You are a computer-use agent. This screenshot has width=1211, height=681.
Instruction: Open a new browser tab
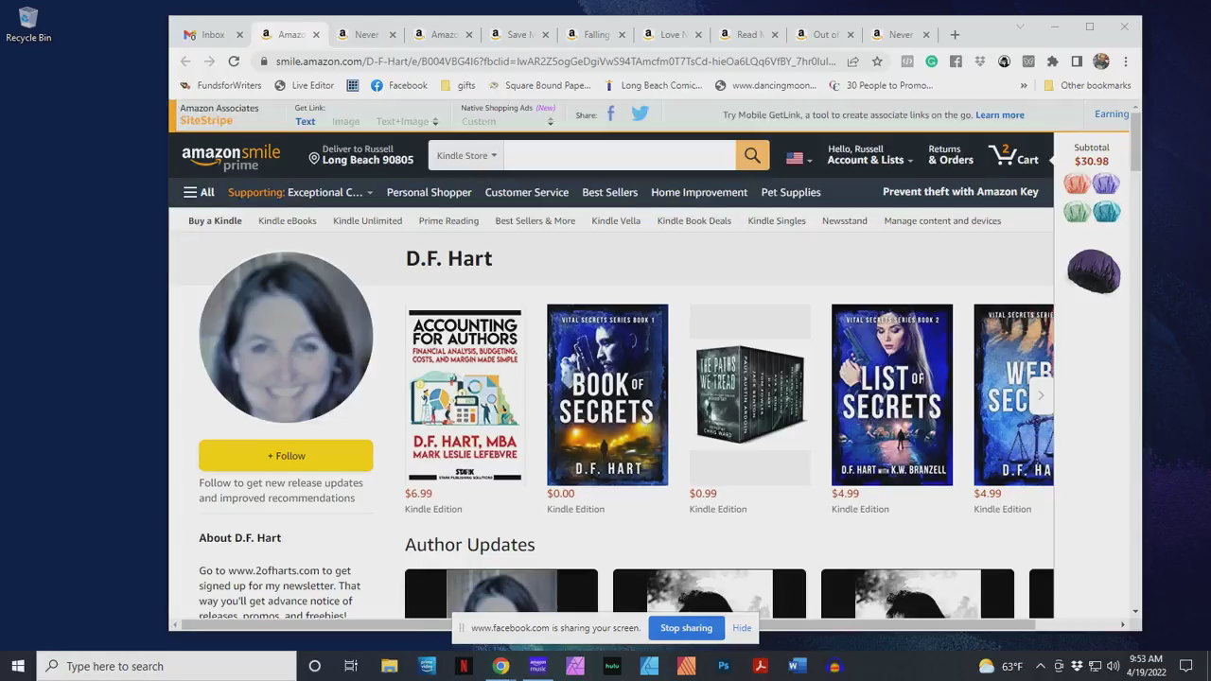pyautogui.click(x=955, y=35)
